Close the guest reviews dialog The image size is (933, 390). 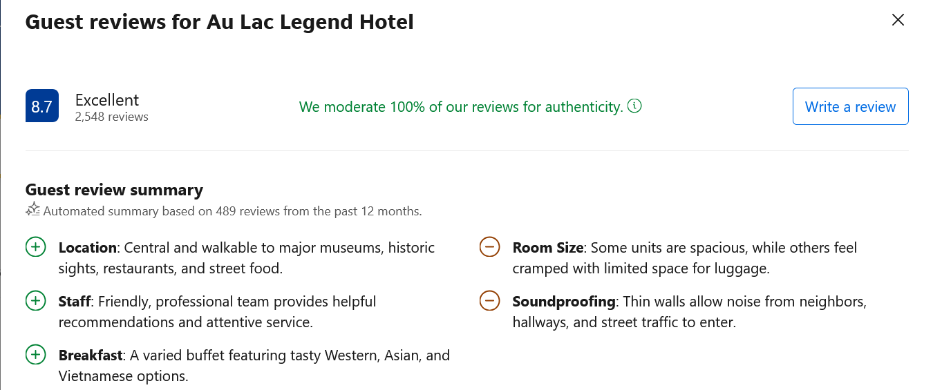point(898,20)
